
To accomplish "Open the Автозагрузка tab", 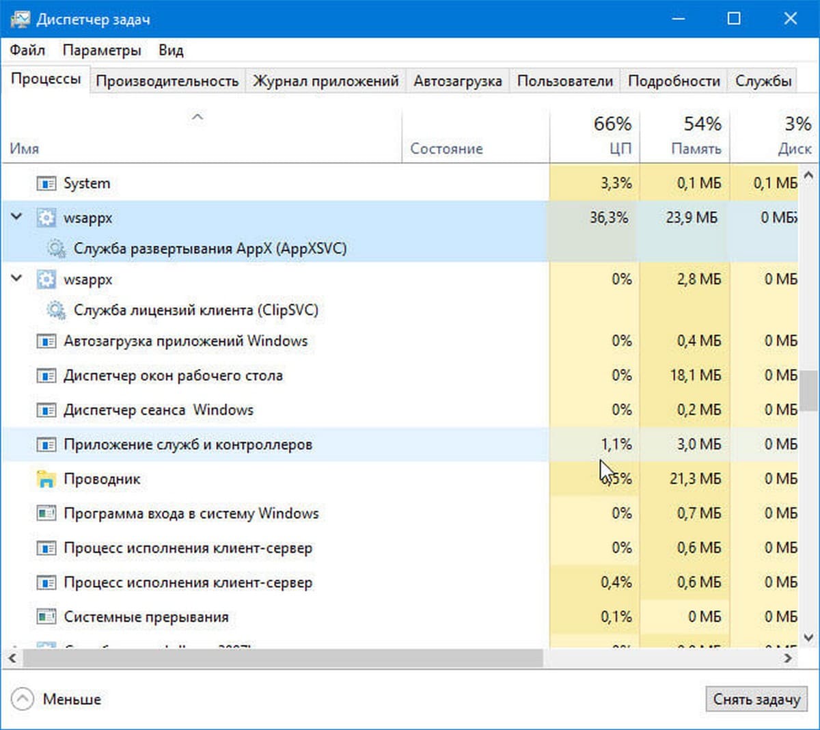I will point(458,81).
